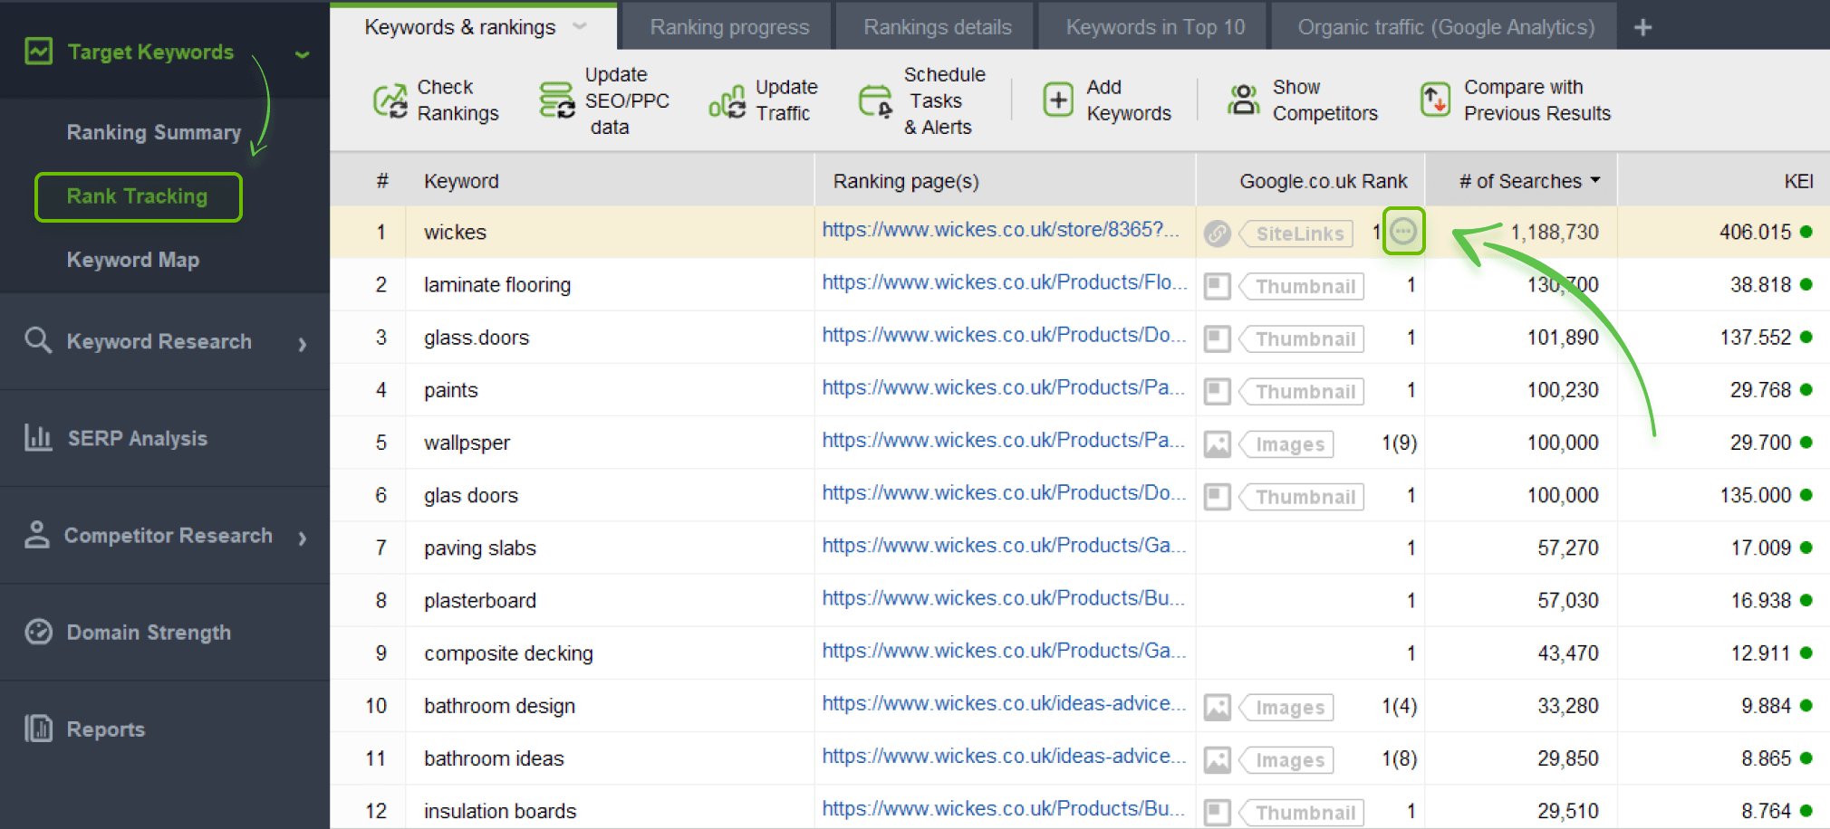Click the Schedule Tasks & Alerts icon
The image size is (1830, 829).
coord(875,101)
